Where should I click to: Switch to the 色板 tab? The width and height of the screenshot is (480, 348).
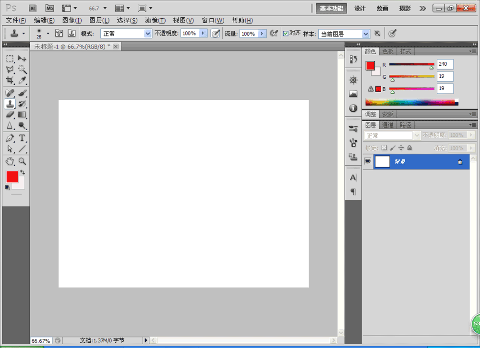click(388, 51)
